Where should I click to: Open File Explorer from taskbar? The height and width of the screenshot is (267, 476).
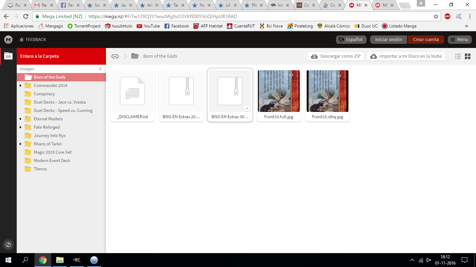tap(60, 260)
